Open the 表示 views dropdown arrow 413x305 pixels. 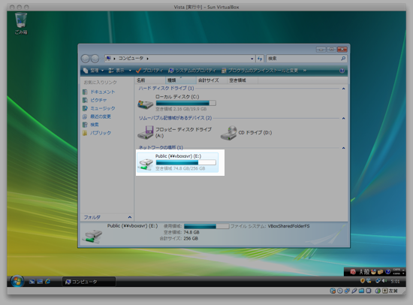(x=130, y=71)
